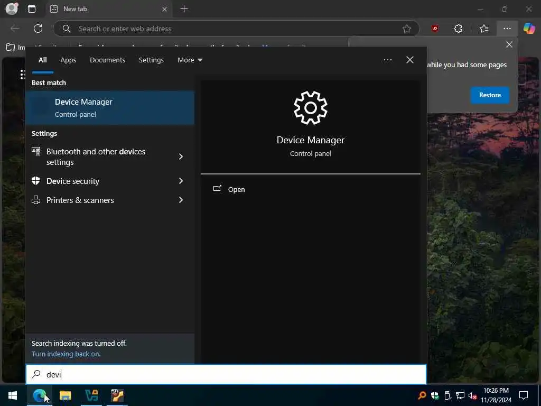Image resolution: width=541 pixels, height=406 pixels.
Task: Open the Extensions puzzle icon
Action: tap(458, 29)
